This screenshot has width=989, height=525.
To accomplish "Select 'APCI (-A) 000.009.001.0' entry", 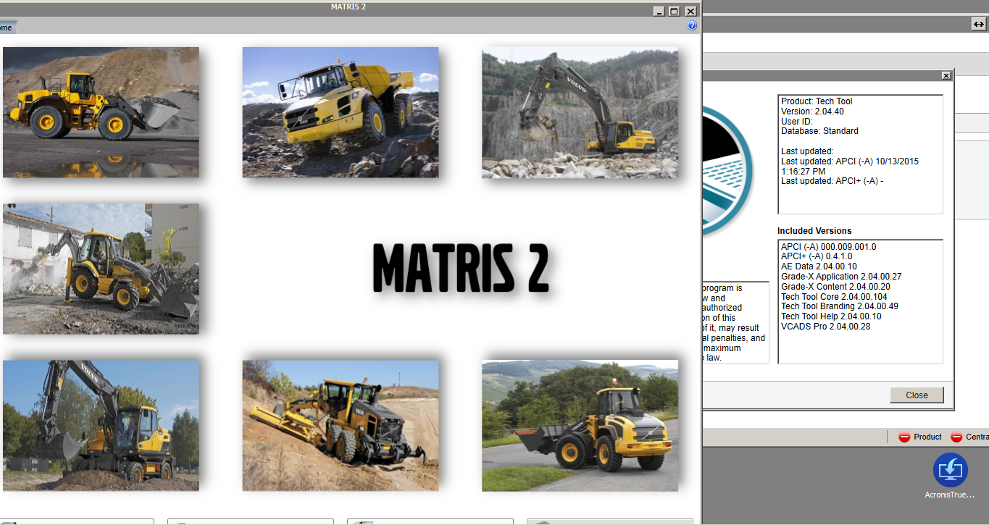I will [x=828, y=247].
